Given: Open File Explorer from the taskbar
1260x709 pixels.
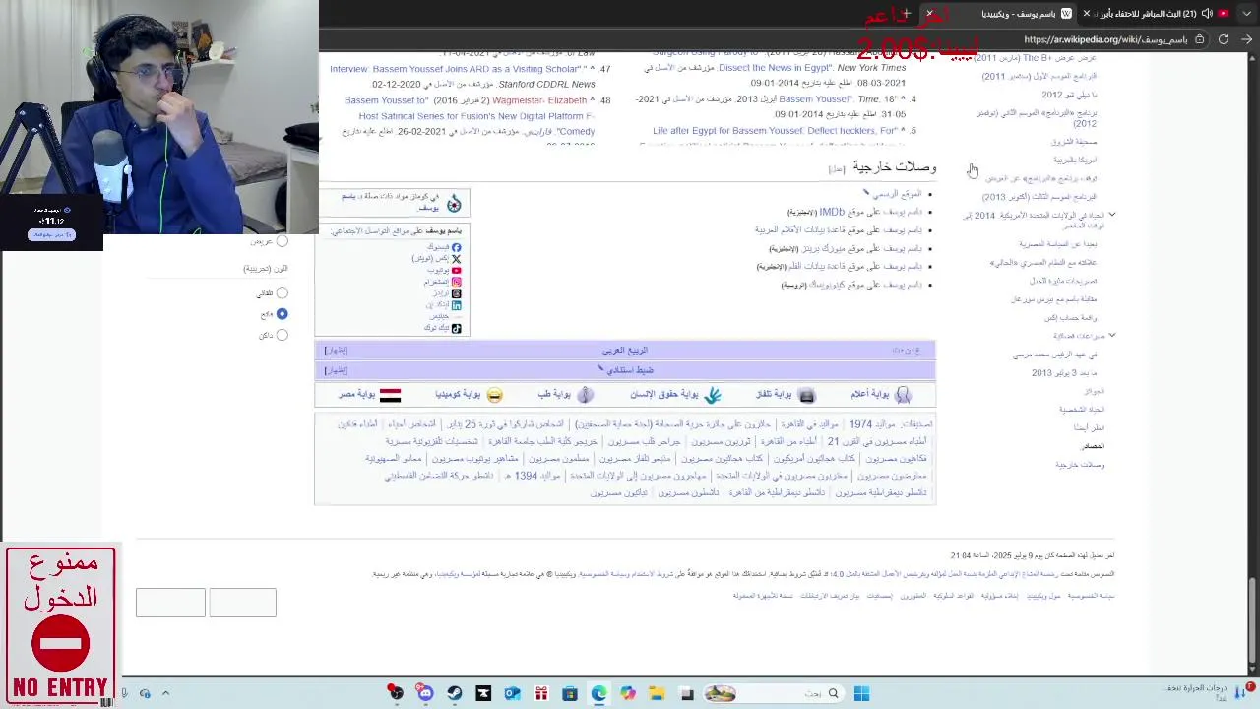Looking at the screenshot, I should click(657, 693).
